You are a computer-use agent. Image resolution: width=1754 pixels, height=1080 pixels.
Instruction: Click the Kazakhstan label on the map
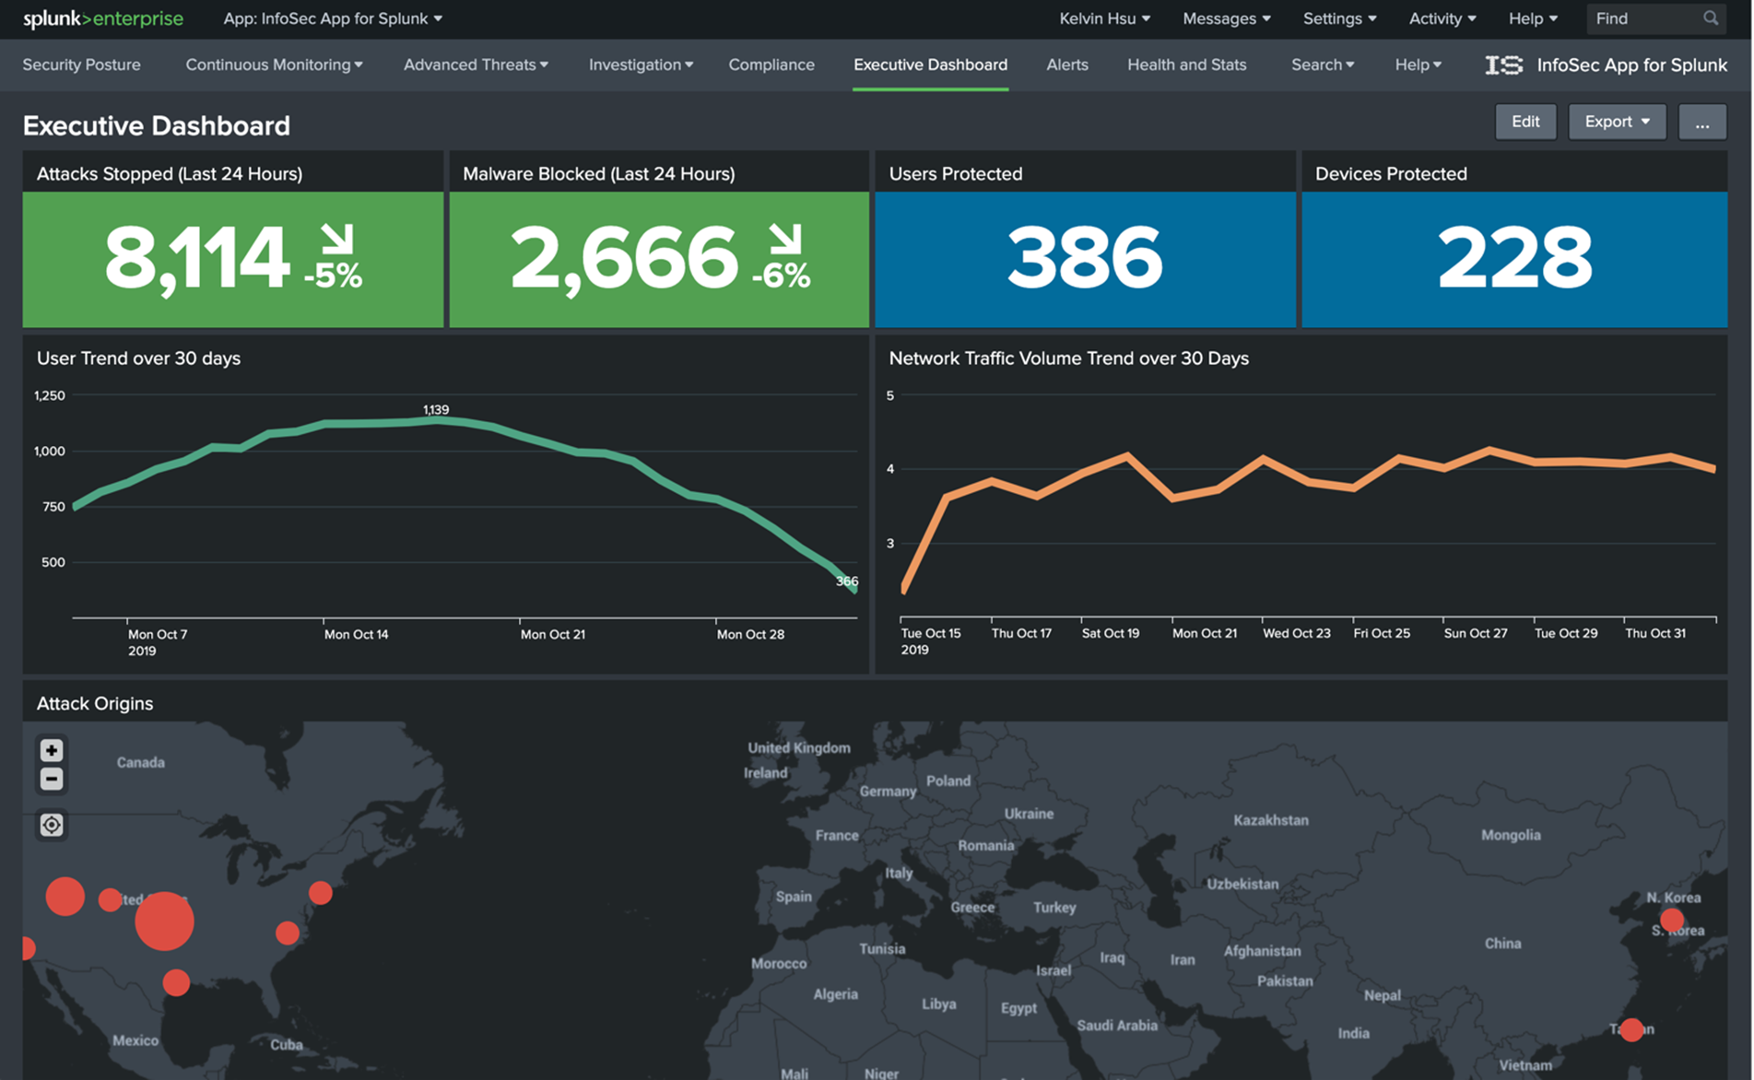point(1271,820)
